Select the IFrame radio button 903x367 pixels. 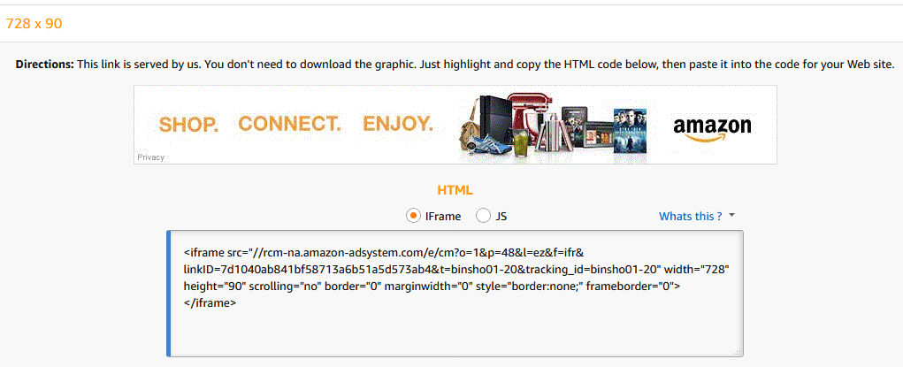[x=412, y=216]
